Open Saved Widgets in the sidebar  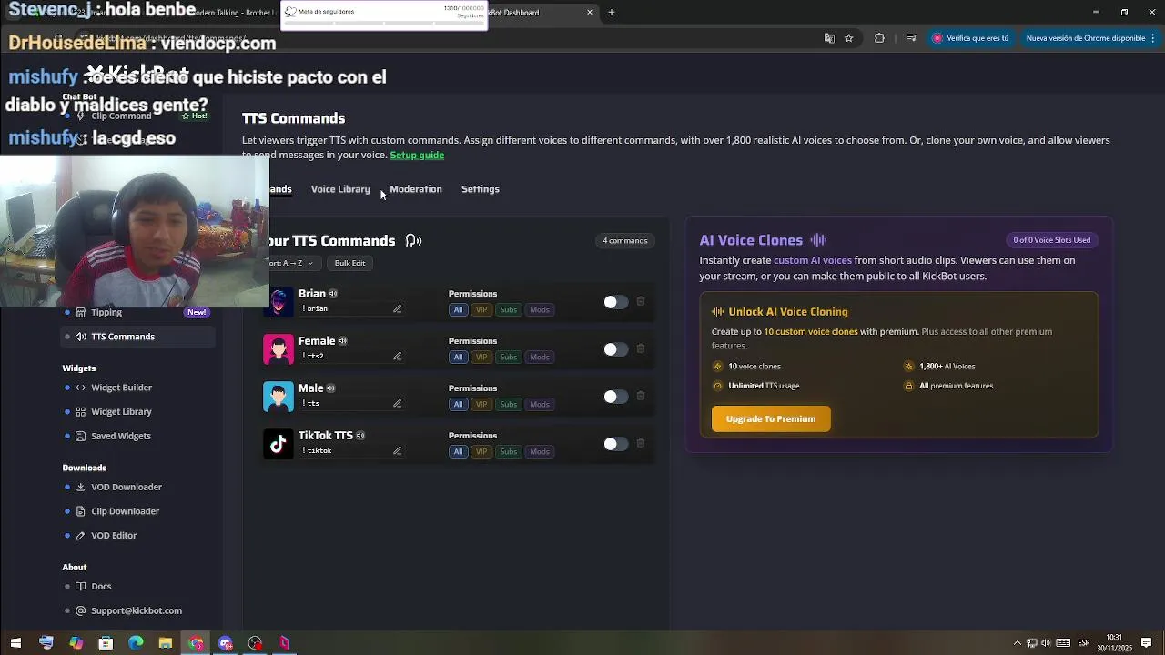click(138, 436)
